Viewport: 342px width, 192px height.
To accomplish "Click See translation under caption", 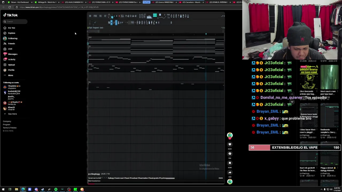I will click(x=94, y=181).
